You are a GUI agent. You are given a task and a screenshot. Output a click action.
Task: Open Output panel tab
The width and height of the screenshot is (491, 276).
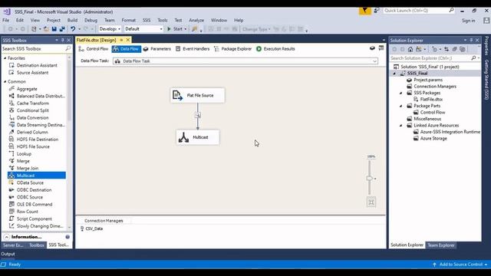point(8,254)
